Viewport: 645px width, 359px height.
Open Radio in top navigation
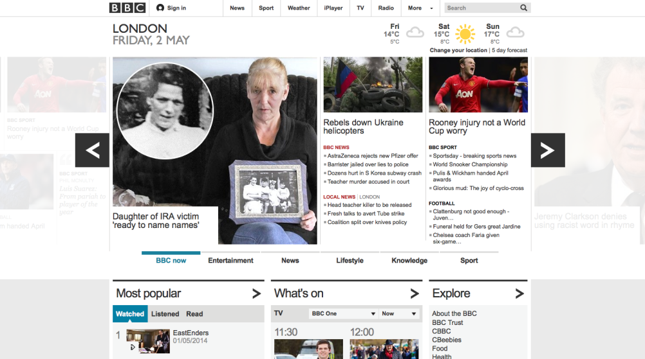coord(386,8)
